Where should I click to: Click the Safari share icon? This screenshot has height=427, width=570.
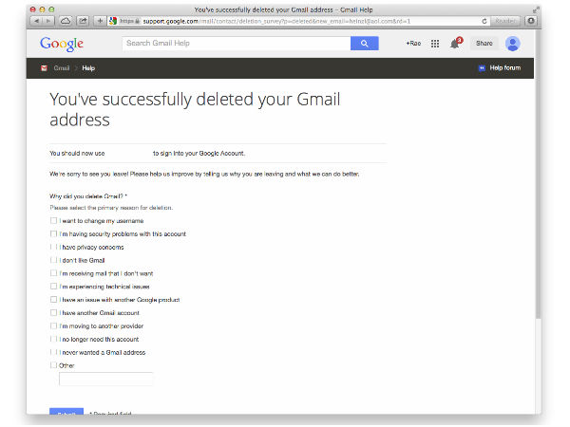tap(83, 20)
